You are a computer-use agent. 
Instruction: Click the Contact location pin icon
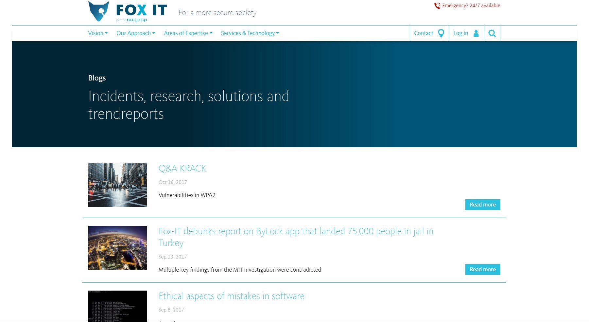[441, 33]
